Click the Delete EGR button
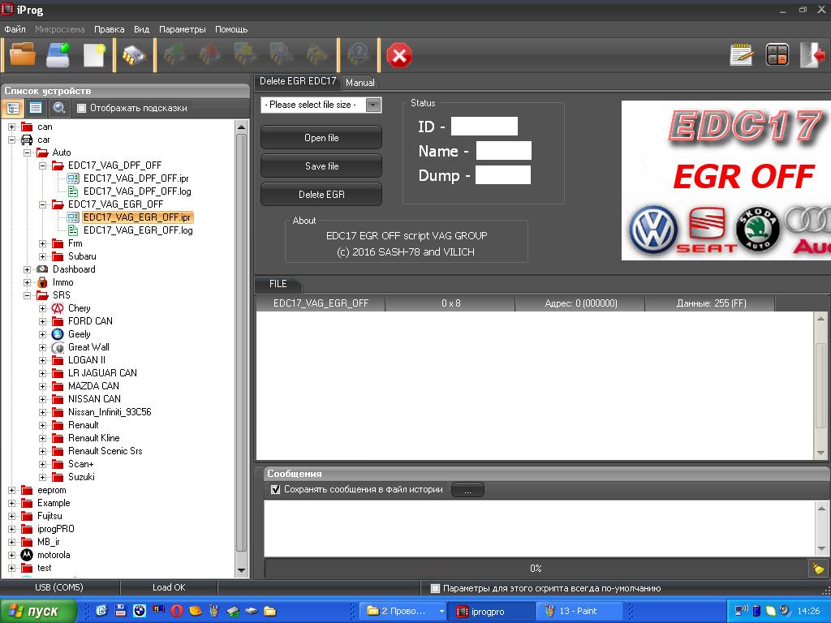 point(321,195)
